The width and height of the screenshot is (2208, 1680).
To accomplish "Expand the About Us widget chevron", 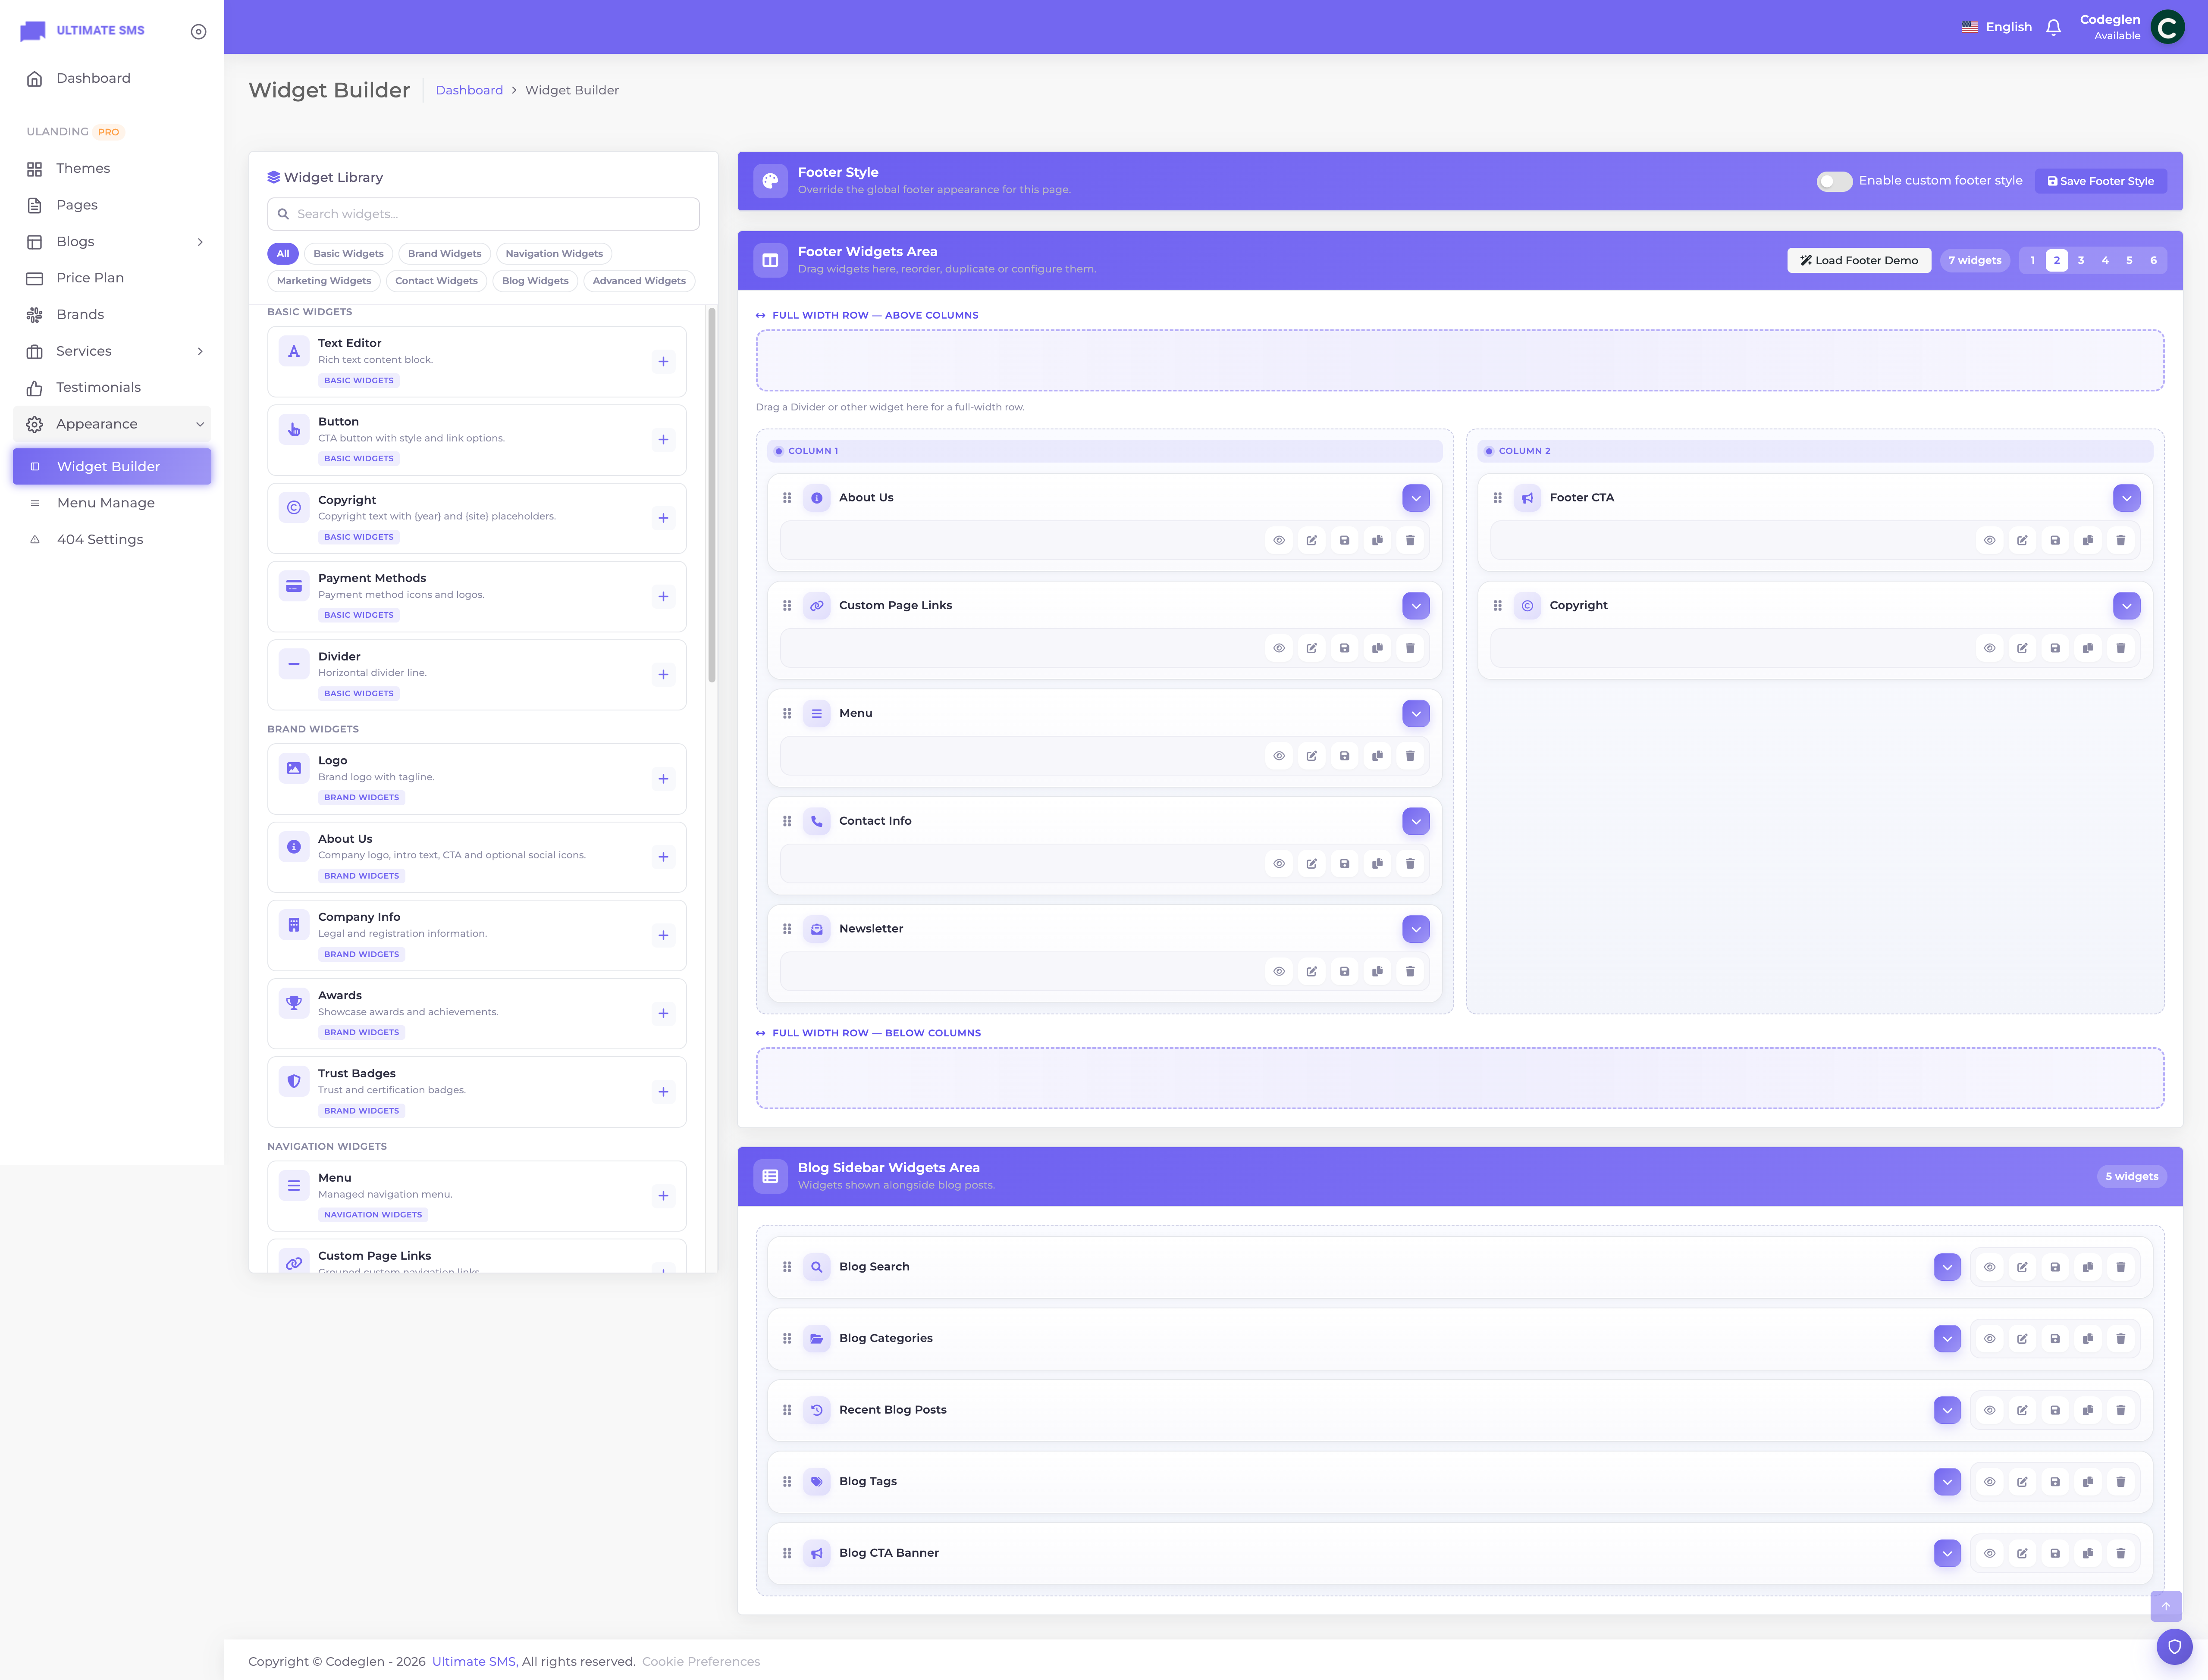I will point(1416,498).
